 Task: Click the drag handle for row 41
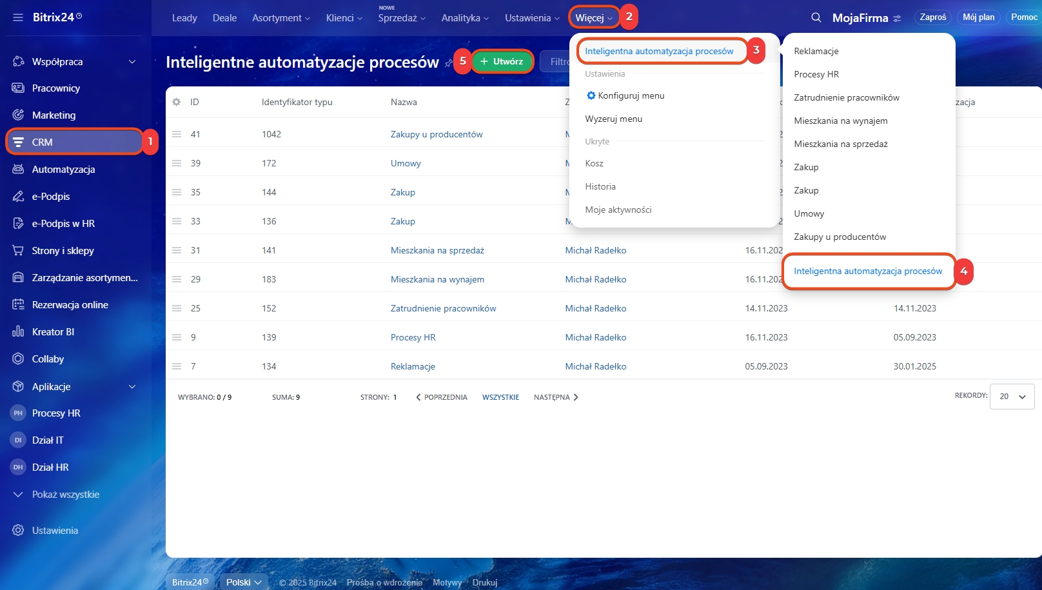coord(177,134)
